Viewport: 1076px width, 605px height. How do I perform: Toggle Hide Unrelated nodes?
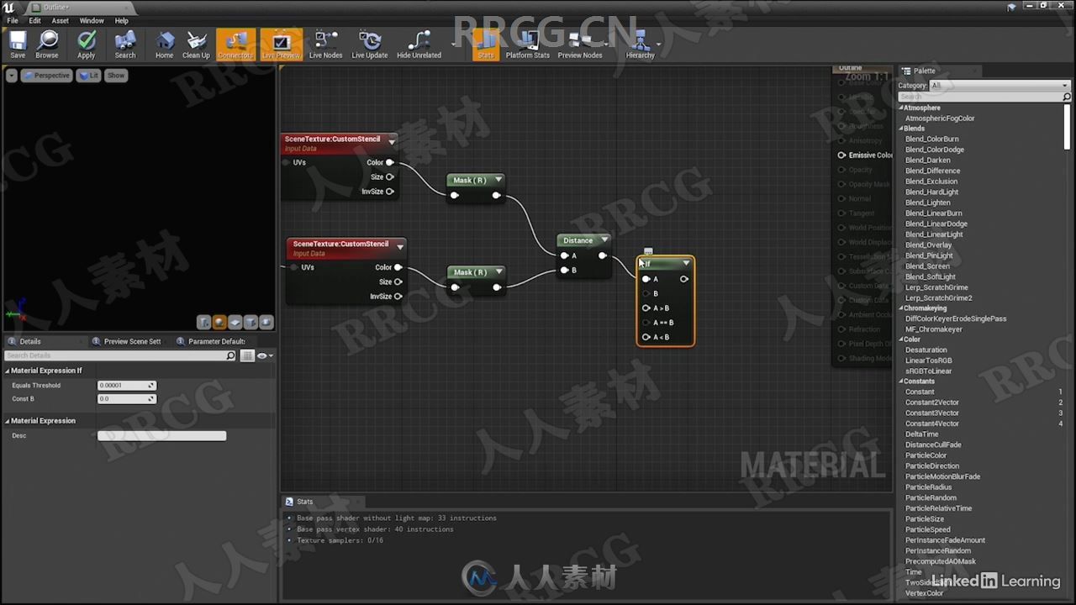point(419,45)
